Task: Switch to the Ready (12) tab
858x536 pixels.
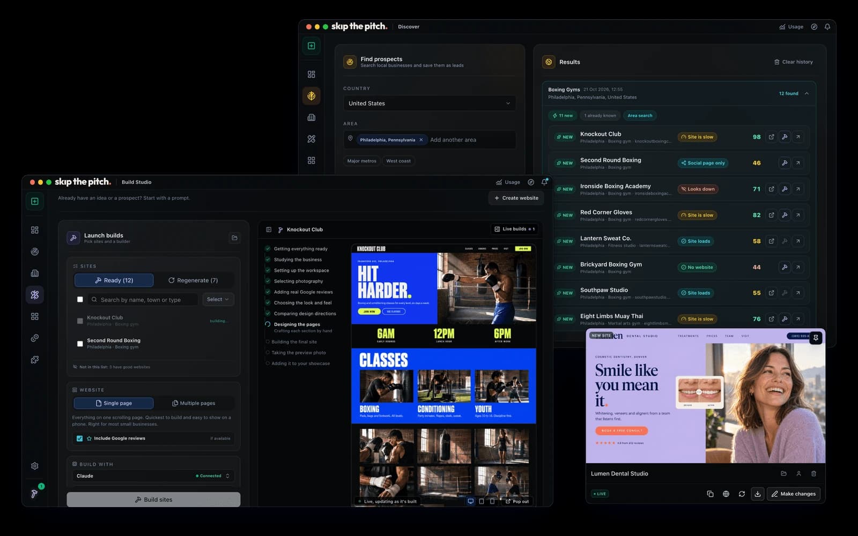Action: tap(114, 280)
